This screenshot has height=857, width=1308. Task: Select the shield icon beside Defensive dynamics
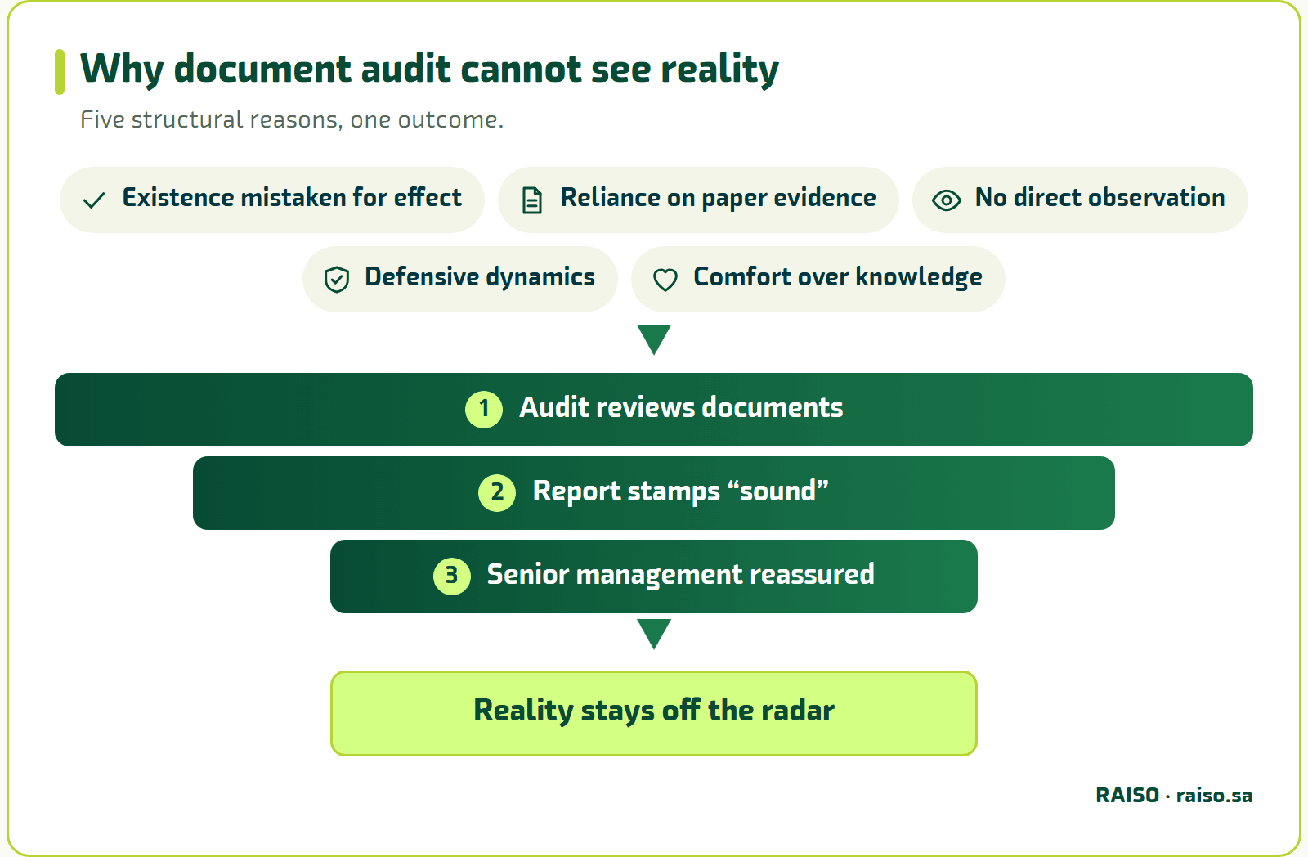click(x=337, y=280)
